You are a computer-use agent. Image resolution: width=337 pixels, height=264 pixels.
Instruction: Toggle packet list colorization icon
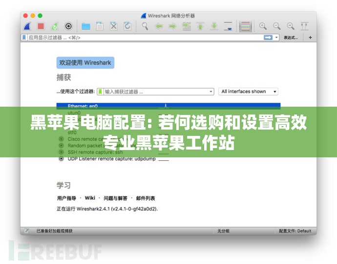246,27
